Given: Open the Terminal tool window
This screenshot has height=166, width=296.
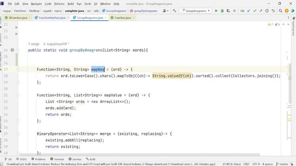Looking at the screenshot, I should [x=57, y=159].
